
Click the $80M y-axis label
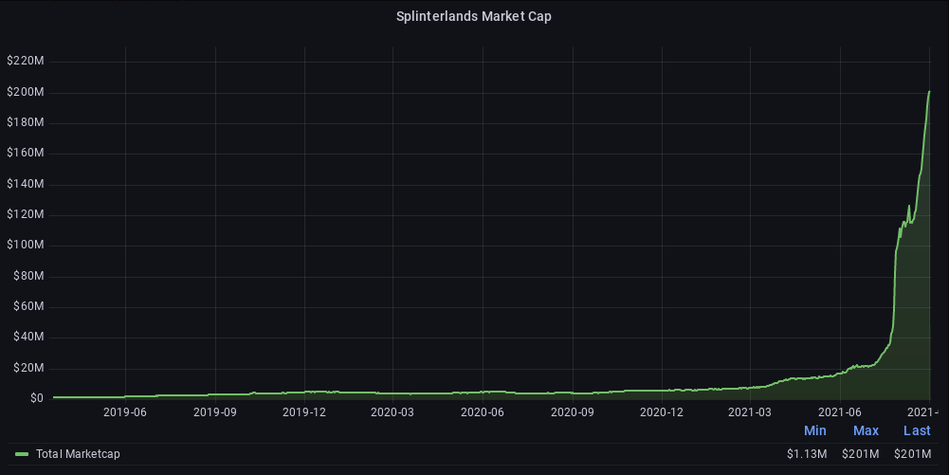click(x=28, y=276)
